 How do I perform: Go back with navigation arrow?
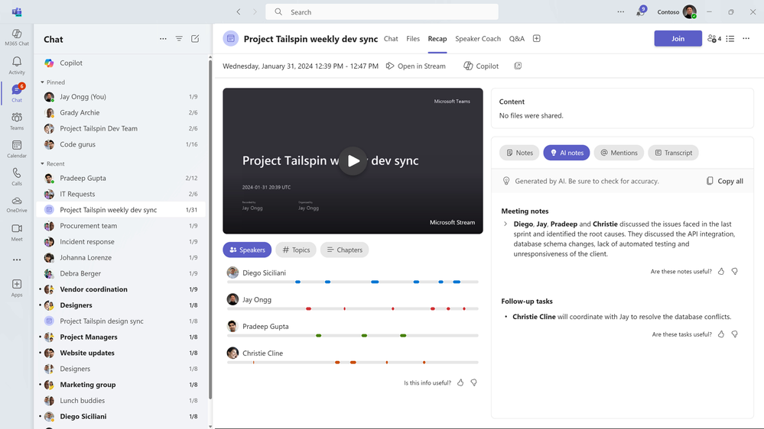pyautogui.click(x=239, y=11)
